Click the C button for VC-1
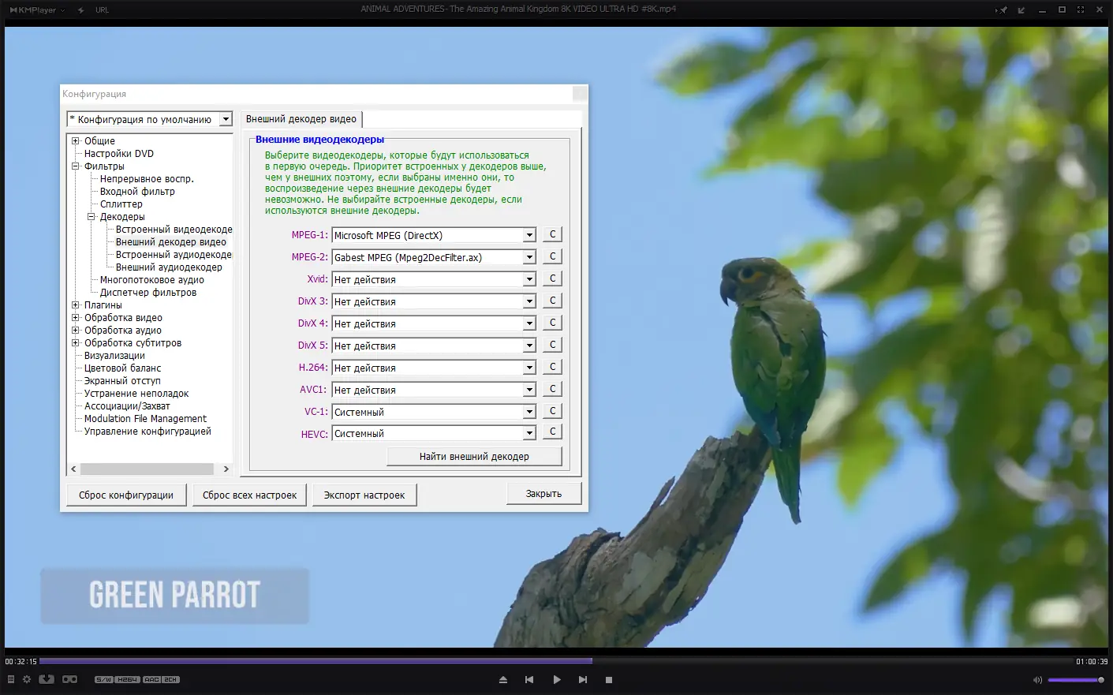Screen dimensions: 1113x695 click(x=552, y=411)
